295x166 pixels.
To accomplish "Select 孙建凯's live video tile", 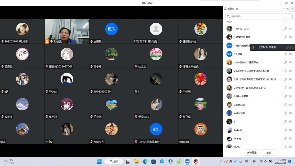I will point(67,31).
